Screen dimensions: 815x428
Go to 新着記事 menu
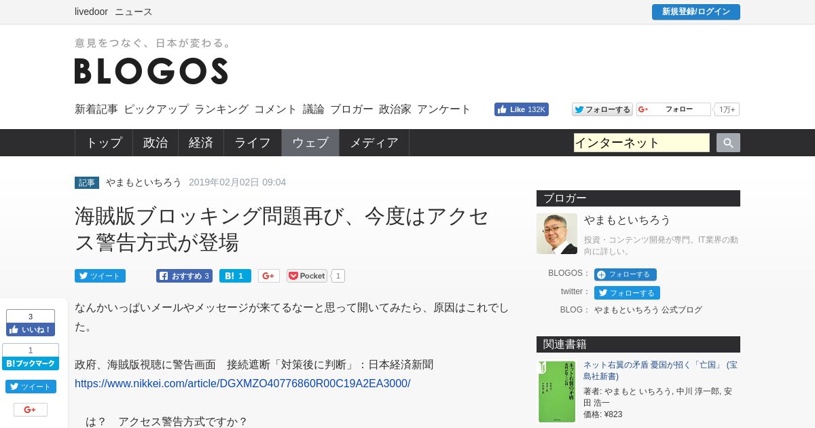point(96,109)
